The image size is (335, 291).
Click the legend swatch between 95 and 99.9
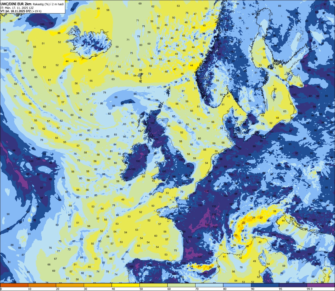[x=293, y=285]
